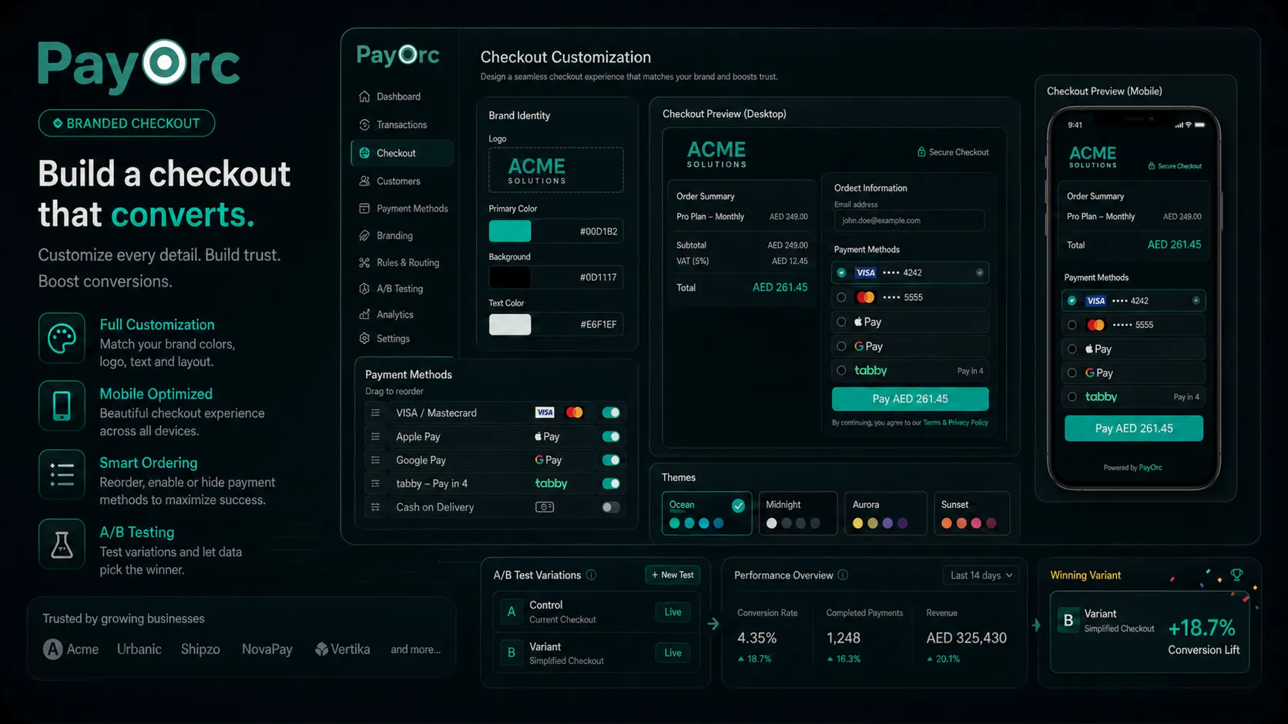This screenshot has width=1288, height=724.
Task: Click the Transactions icon in sidebar
Action: click(364, 125)
